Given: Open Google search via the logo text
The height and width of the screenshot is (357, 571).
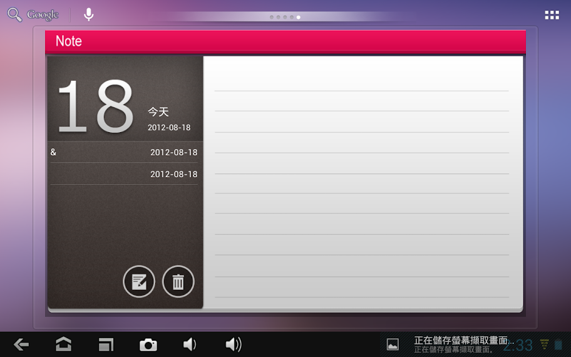Looking at the screenshot, I should (x=43, y=15).
